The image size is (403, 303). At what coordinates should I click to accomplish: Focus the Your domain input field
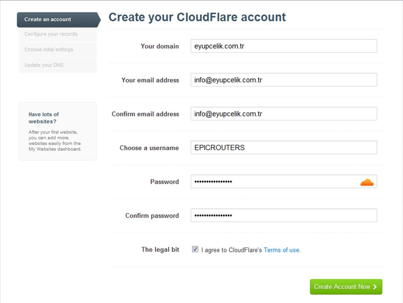pyautogui.click(x=284, y=46)
